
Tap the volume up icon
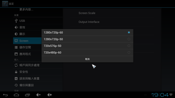pyautogui.click(x=49, y=95)
